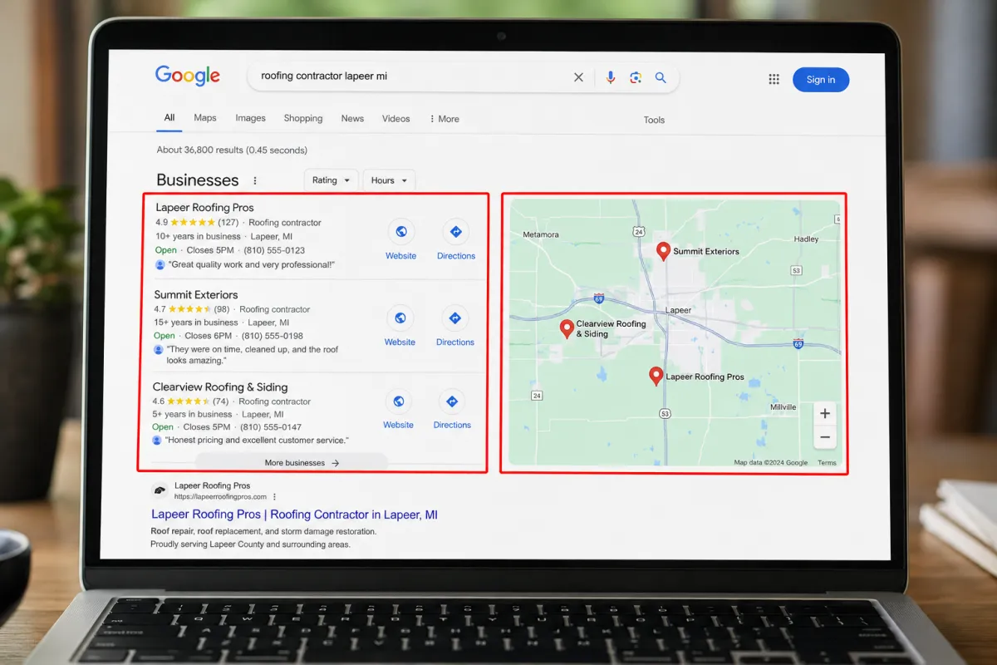Click the (98) review count
This screenshot has height=665, width=997.
(x=222, y=309)
